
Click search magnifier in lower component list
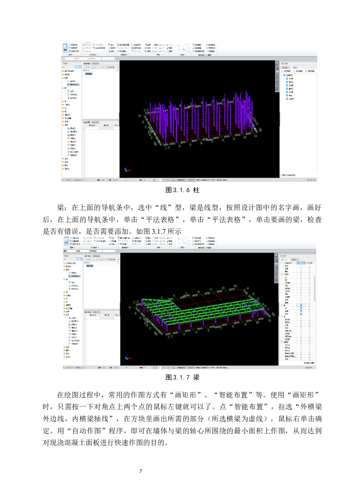click(x=118, y=263)
